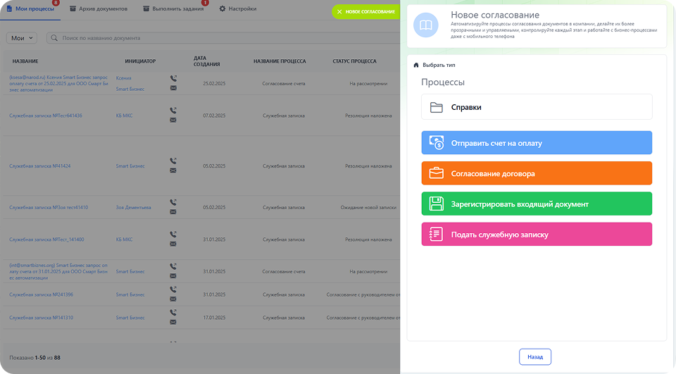Sort by ИНИЦИАТОР column header
This screenshot has height=374, width=676.
point(140,61)
